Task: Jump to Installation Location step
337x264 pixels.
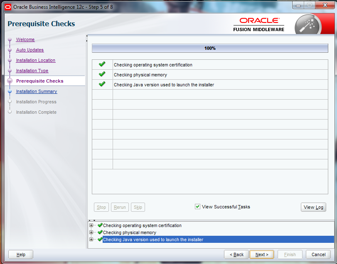Action: pos(36,60)
